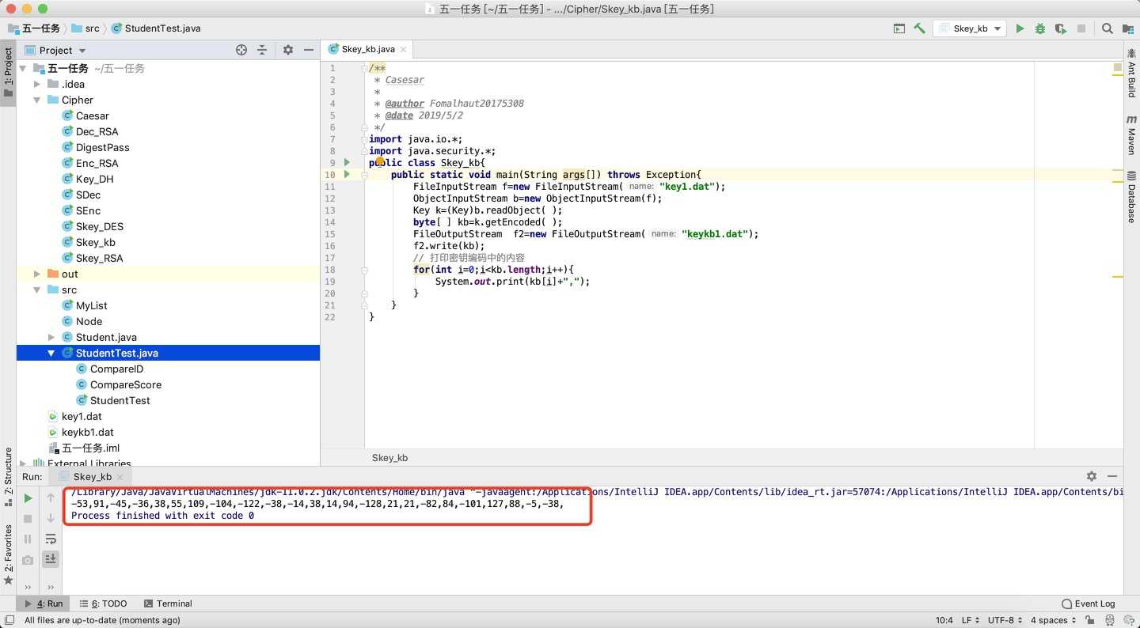Click the LF line separator in status bar
Screen dimensions: 1140x628
pyautogui.click(x=971, y=620)
